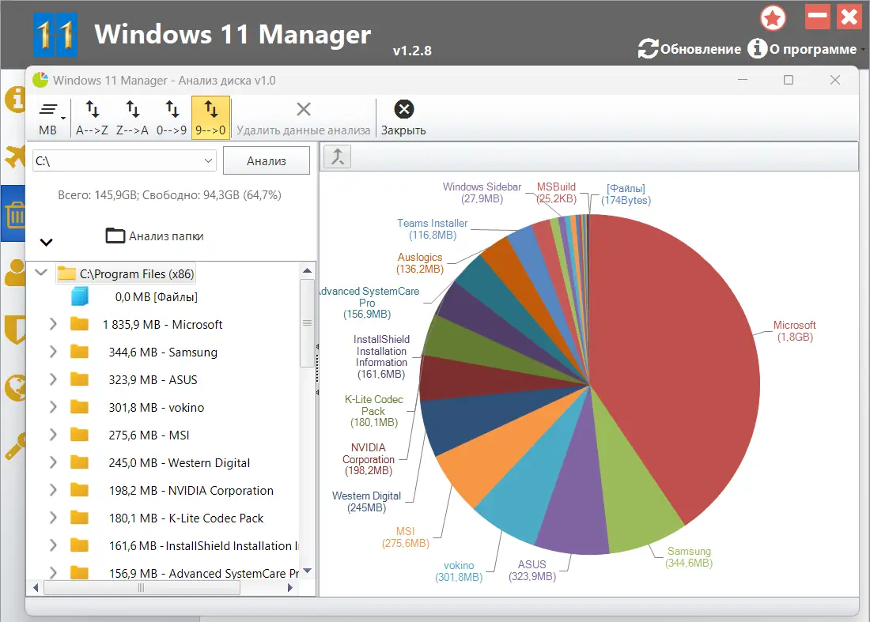Click Обновление in the main window
Viewport: 870px width, 622px height.
(x=690, y=49)
